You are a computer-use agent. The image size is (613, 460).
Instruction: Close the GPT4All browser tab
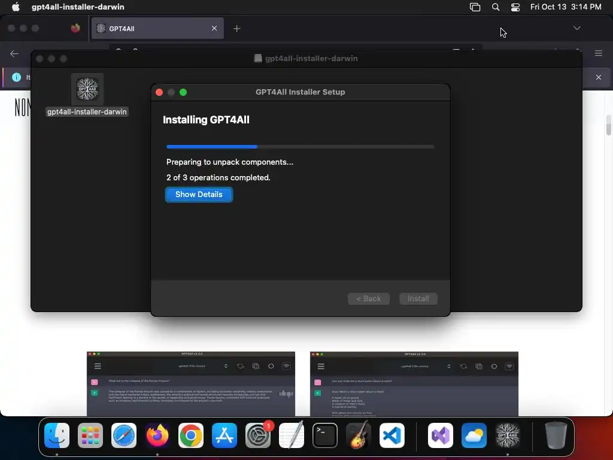tap(214, 28)
